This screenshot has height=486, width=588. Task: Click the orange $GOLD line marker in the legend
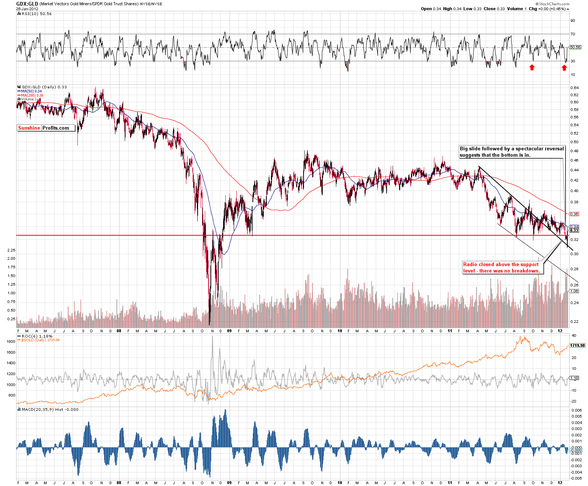pos(19,340)
